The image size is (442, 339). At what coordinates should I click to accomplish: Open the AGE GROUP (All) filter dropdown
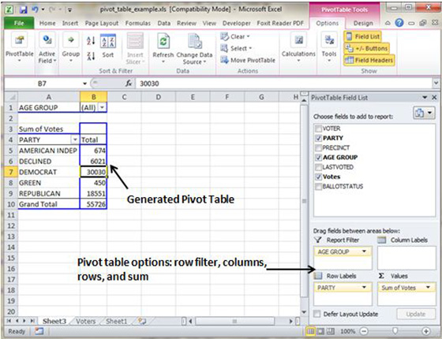pos(103,107)
